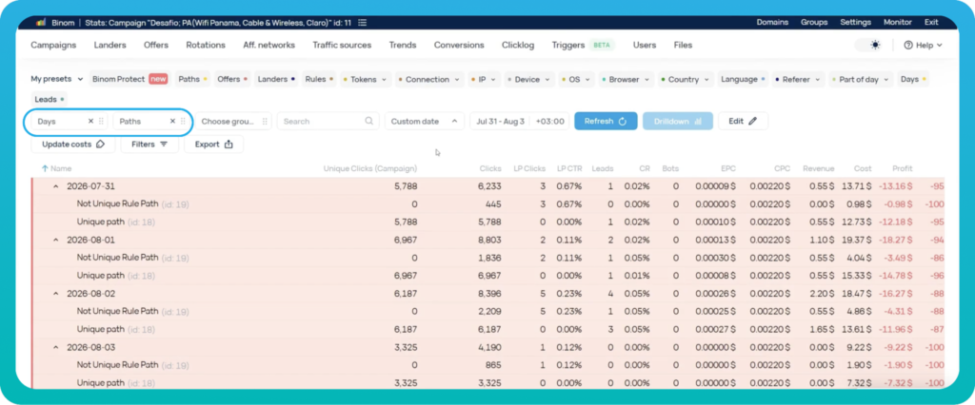Click Exit to log out
The height and width of the screenshot is (405, 975).
931,23
